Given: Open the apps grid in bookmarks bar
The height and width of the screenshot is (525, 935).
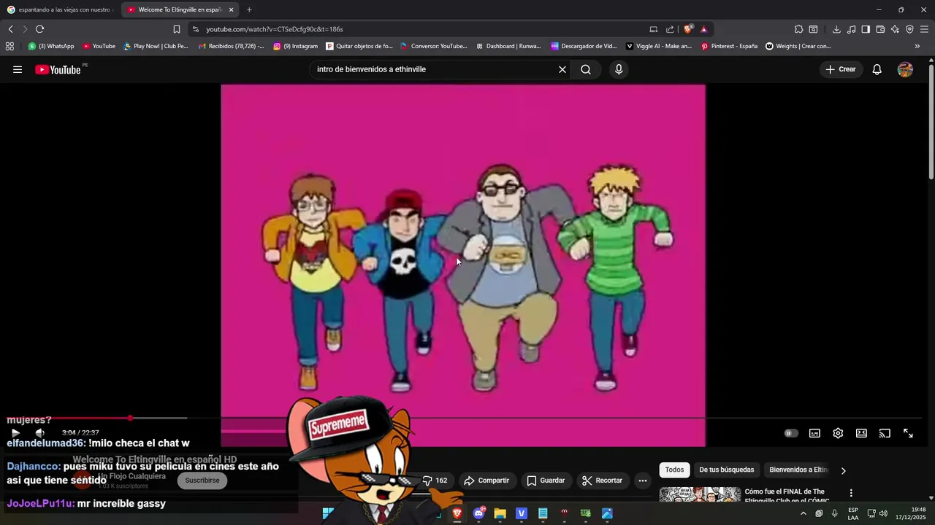Looking at the screenshot, I should tap(9, 46).
